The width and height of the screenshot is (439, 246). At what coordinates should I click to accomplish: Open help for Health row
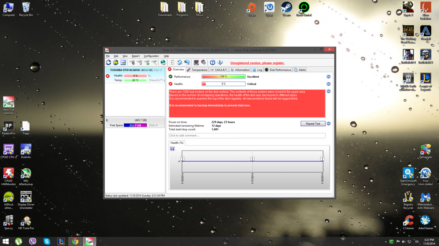328,84
